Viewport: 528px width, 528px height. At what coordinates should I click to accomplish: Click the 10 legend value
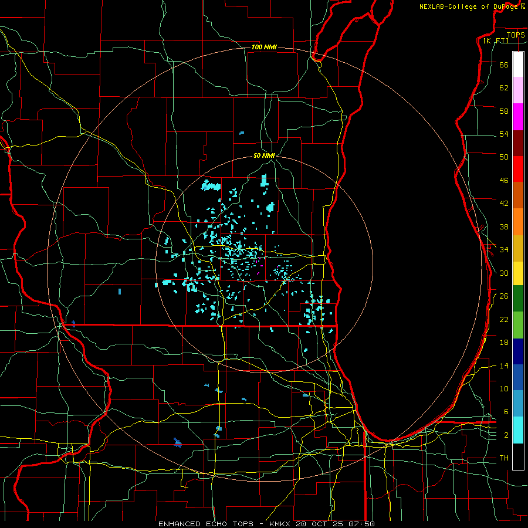pos(504,388)
